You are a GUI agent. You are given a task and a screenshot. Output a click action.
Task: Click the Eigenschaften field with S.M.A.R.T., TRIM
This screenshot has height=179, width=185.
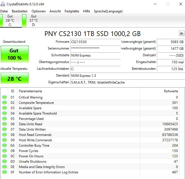pyautogui.click(x=127, y=82)
